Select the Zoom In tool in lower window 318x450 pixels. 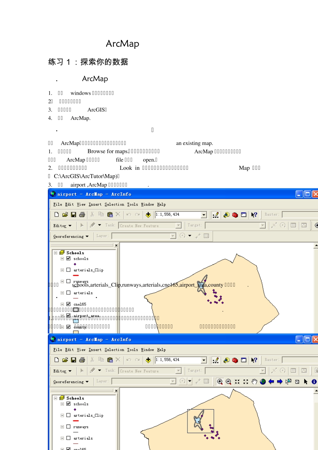[x=220, y=382]
